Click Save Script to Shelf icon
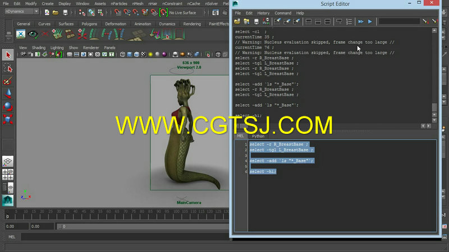 [x=265, y=21]
